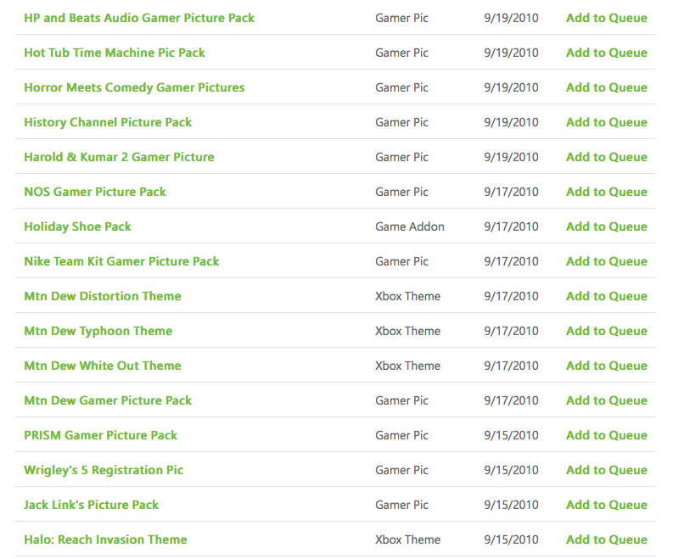Viewport: 684px width, 559px height.
Task: Open Halo: Reach Invasion Theme link
Action: pyautogui.click(x=105, y=539)
